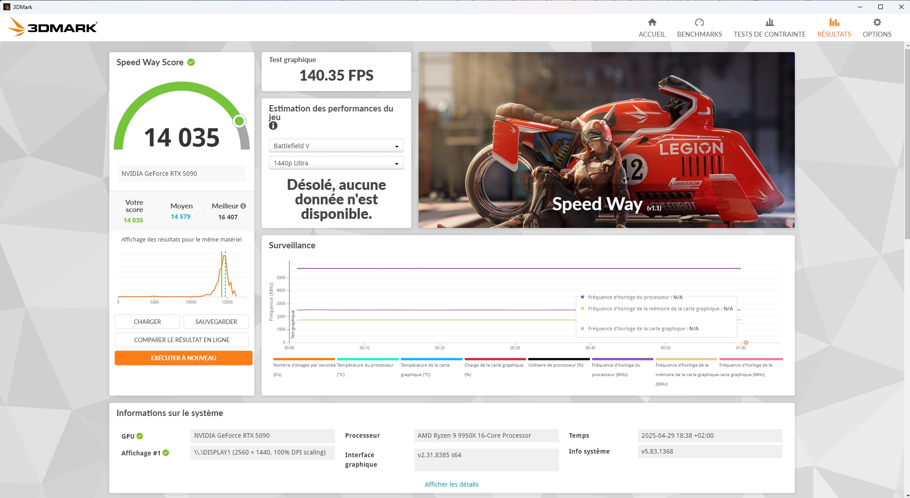Toggle the pink Fréquence carte graphique (MHz) legend
The image size is (910, 498).
pyautogui.click(x=750, y=367)
